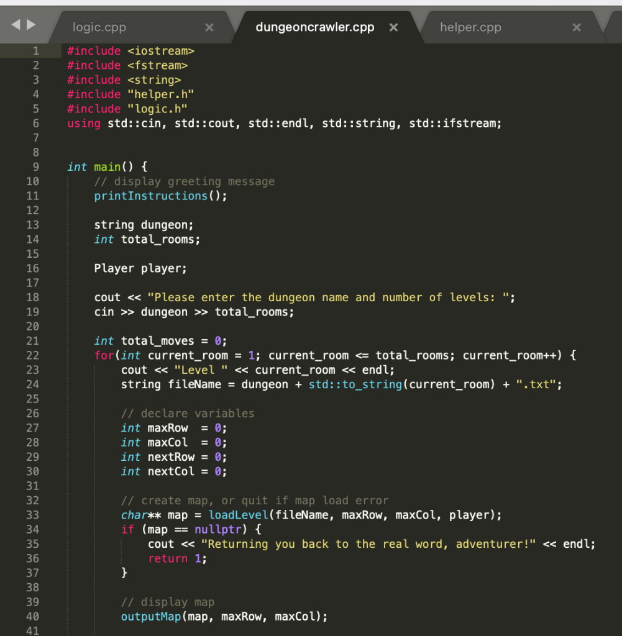This screenshot has height=636, width=622.
Task: Select the dungeoncrawler.cpp tab
Action: (314, 27)
